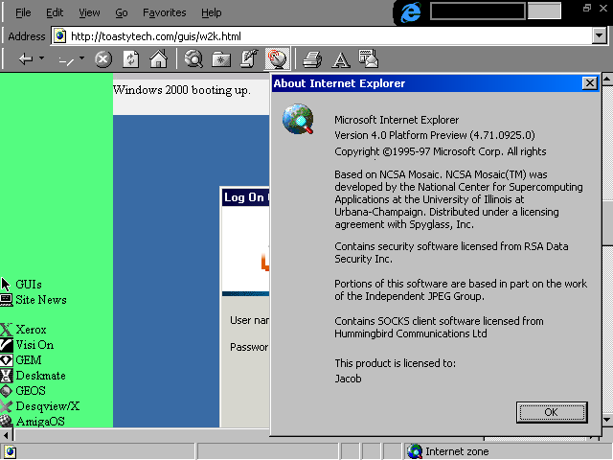The image size is (613, 460).
Task: Open the Go menu
Action: click(122, 12)
